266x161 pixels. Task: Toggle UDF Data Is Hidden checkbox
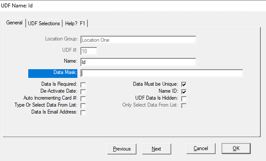(184, 99)
